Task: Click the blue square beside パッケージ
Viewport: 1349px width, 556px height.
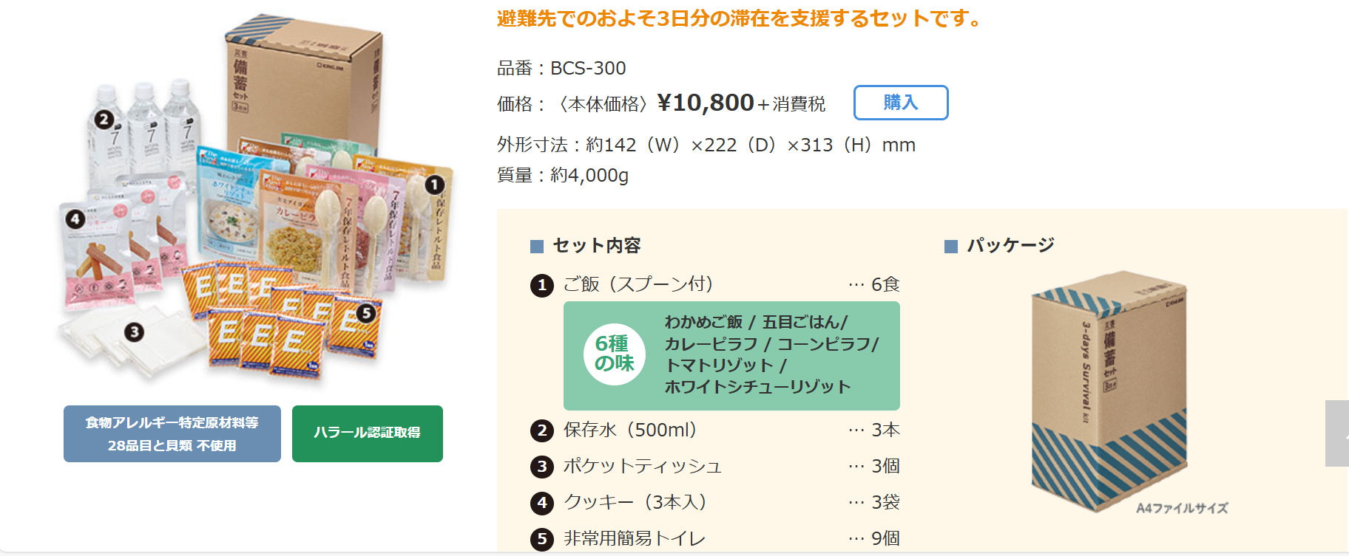Action: pos(951,247)
